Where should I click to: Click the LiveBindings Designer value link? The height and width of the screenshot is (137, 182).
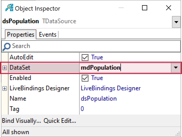tap(111, 88)
